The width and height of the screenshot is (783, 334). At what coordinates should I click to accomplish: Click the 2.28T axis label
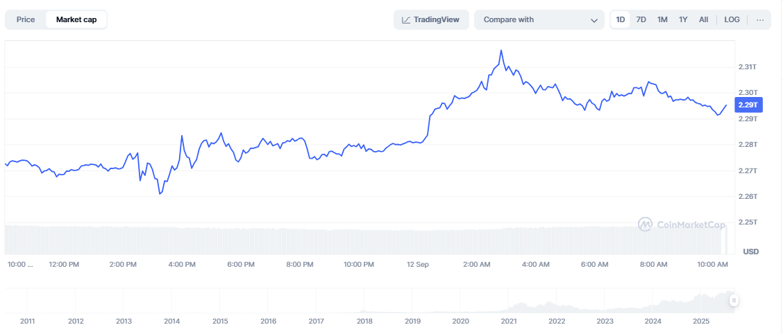pyautogui.click(x=748, y=145)
